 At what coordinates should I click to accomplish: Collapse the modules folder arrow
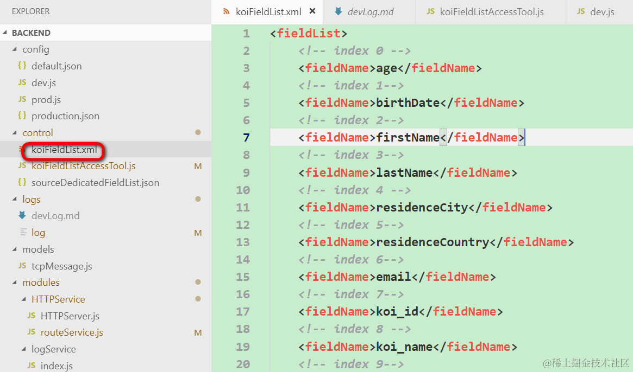(15, 282)
